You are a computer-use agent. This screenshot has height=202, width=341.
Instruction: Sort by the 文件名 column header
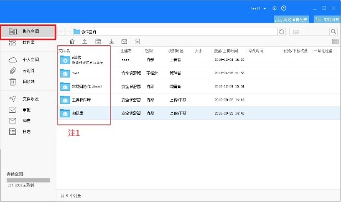point(64,51)
